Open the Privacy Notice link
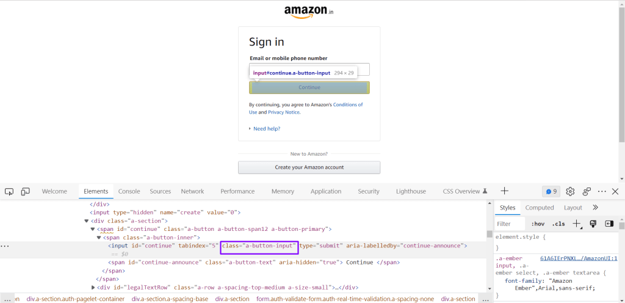Screen dimensions: 625x303 [284, 112]
